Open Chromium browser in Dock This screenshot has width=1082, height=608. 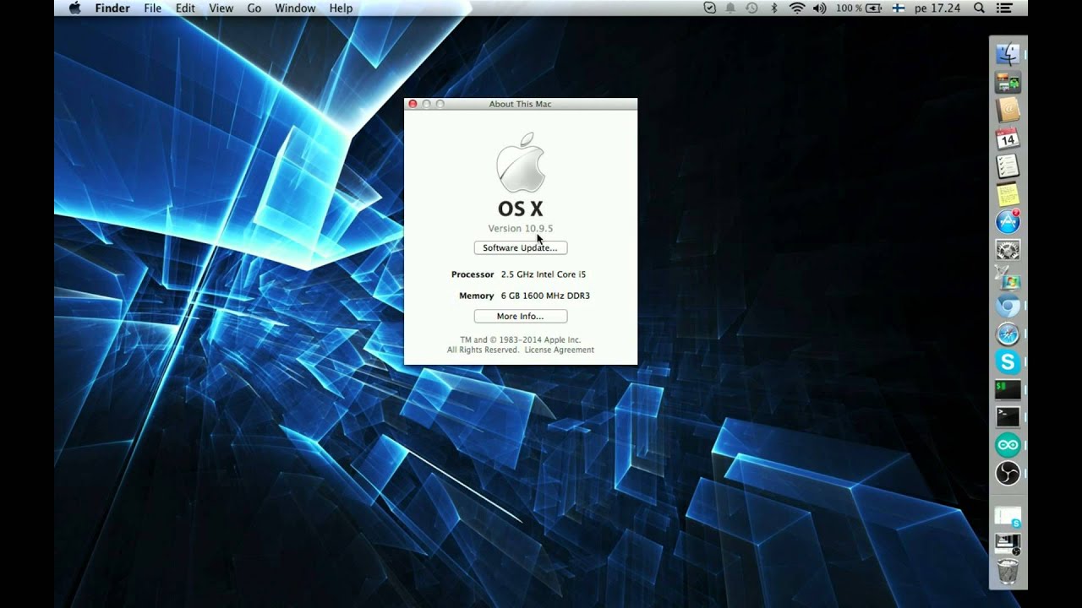1008,306
